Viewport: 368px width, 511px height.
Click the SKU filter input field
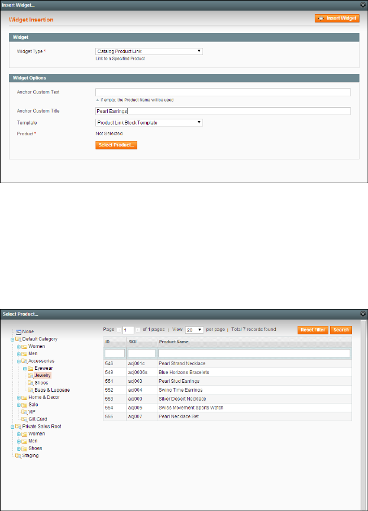point(141,353)
